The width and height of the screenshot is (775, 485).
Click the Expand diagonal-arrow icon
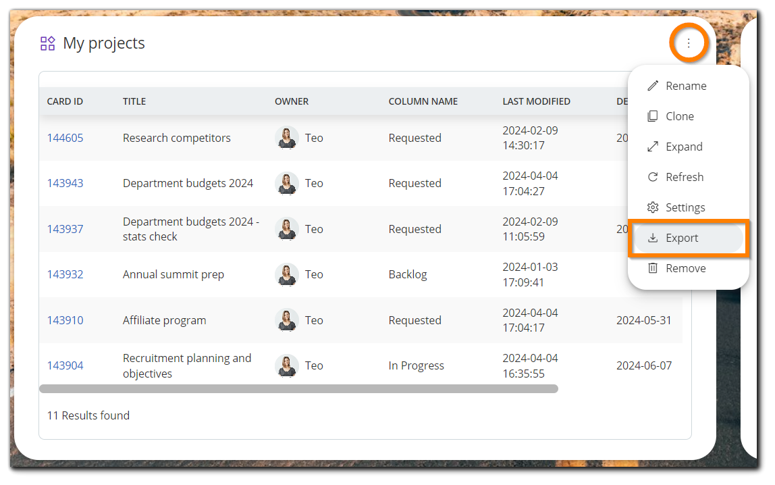[653, 147]
